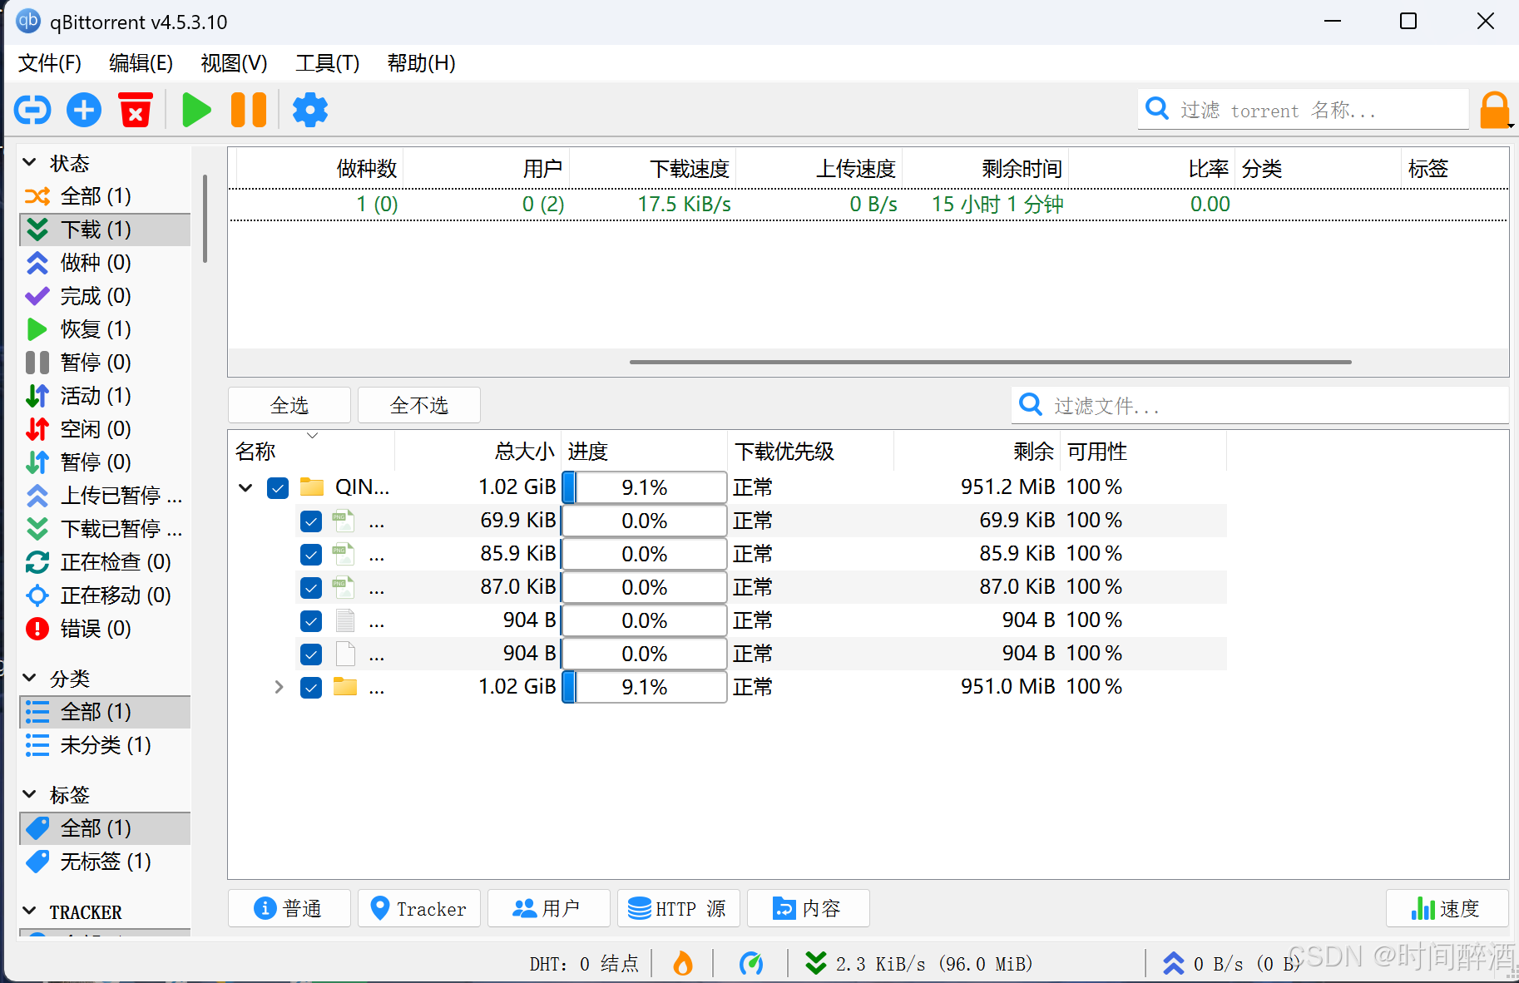Viewport: 1519px width, 983px height.
Task: Uncheck the last 904 B blank file checkbox
Action: (x=311, y=655)
